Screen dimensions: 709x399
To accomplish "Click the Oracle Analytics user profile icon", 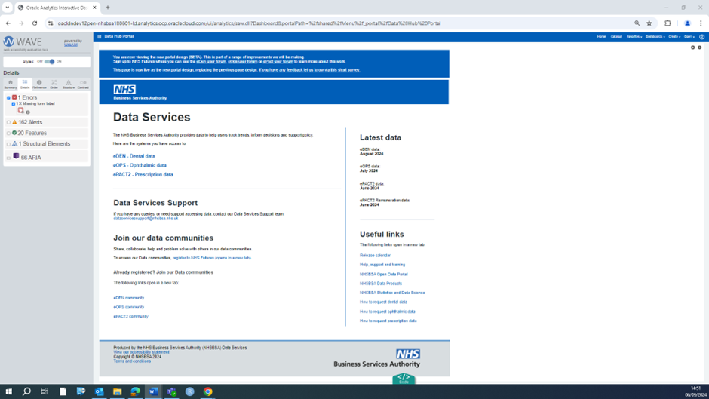I will point(701,37).
